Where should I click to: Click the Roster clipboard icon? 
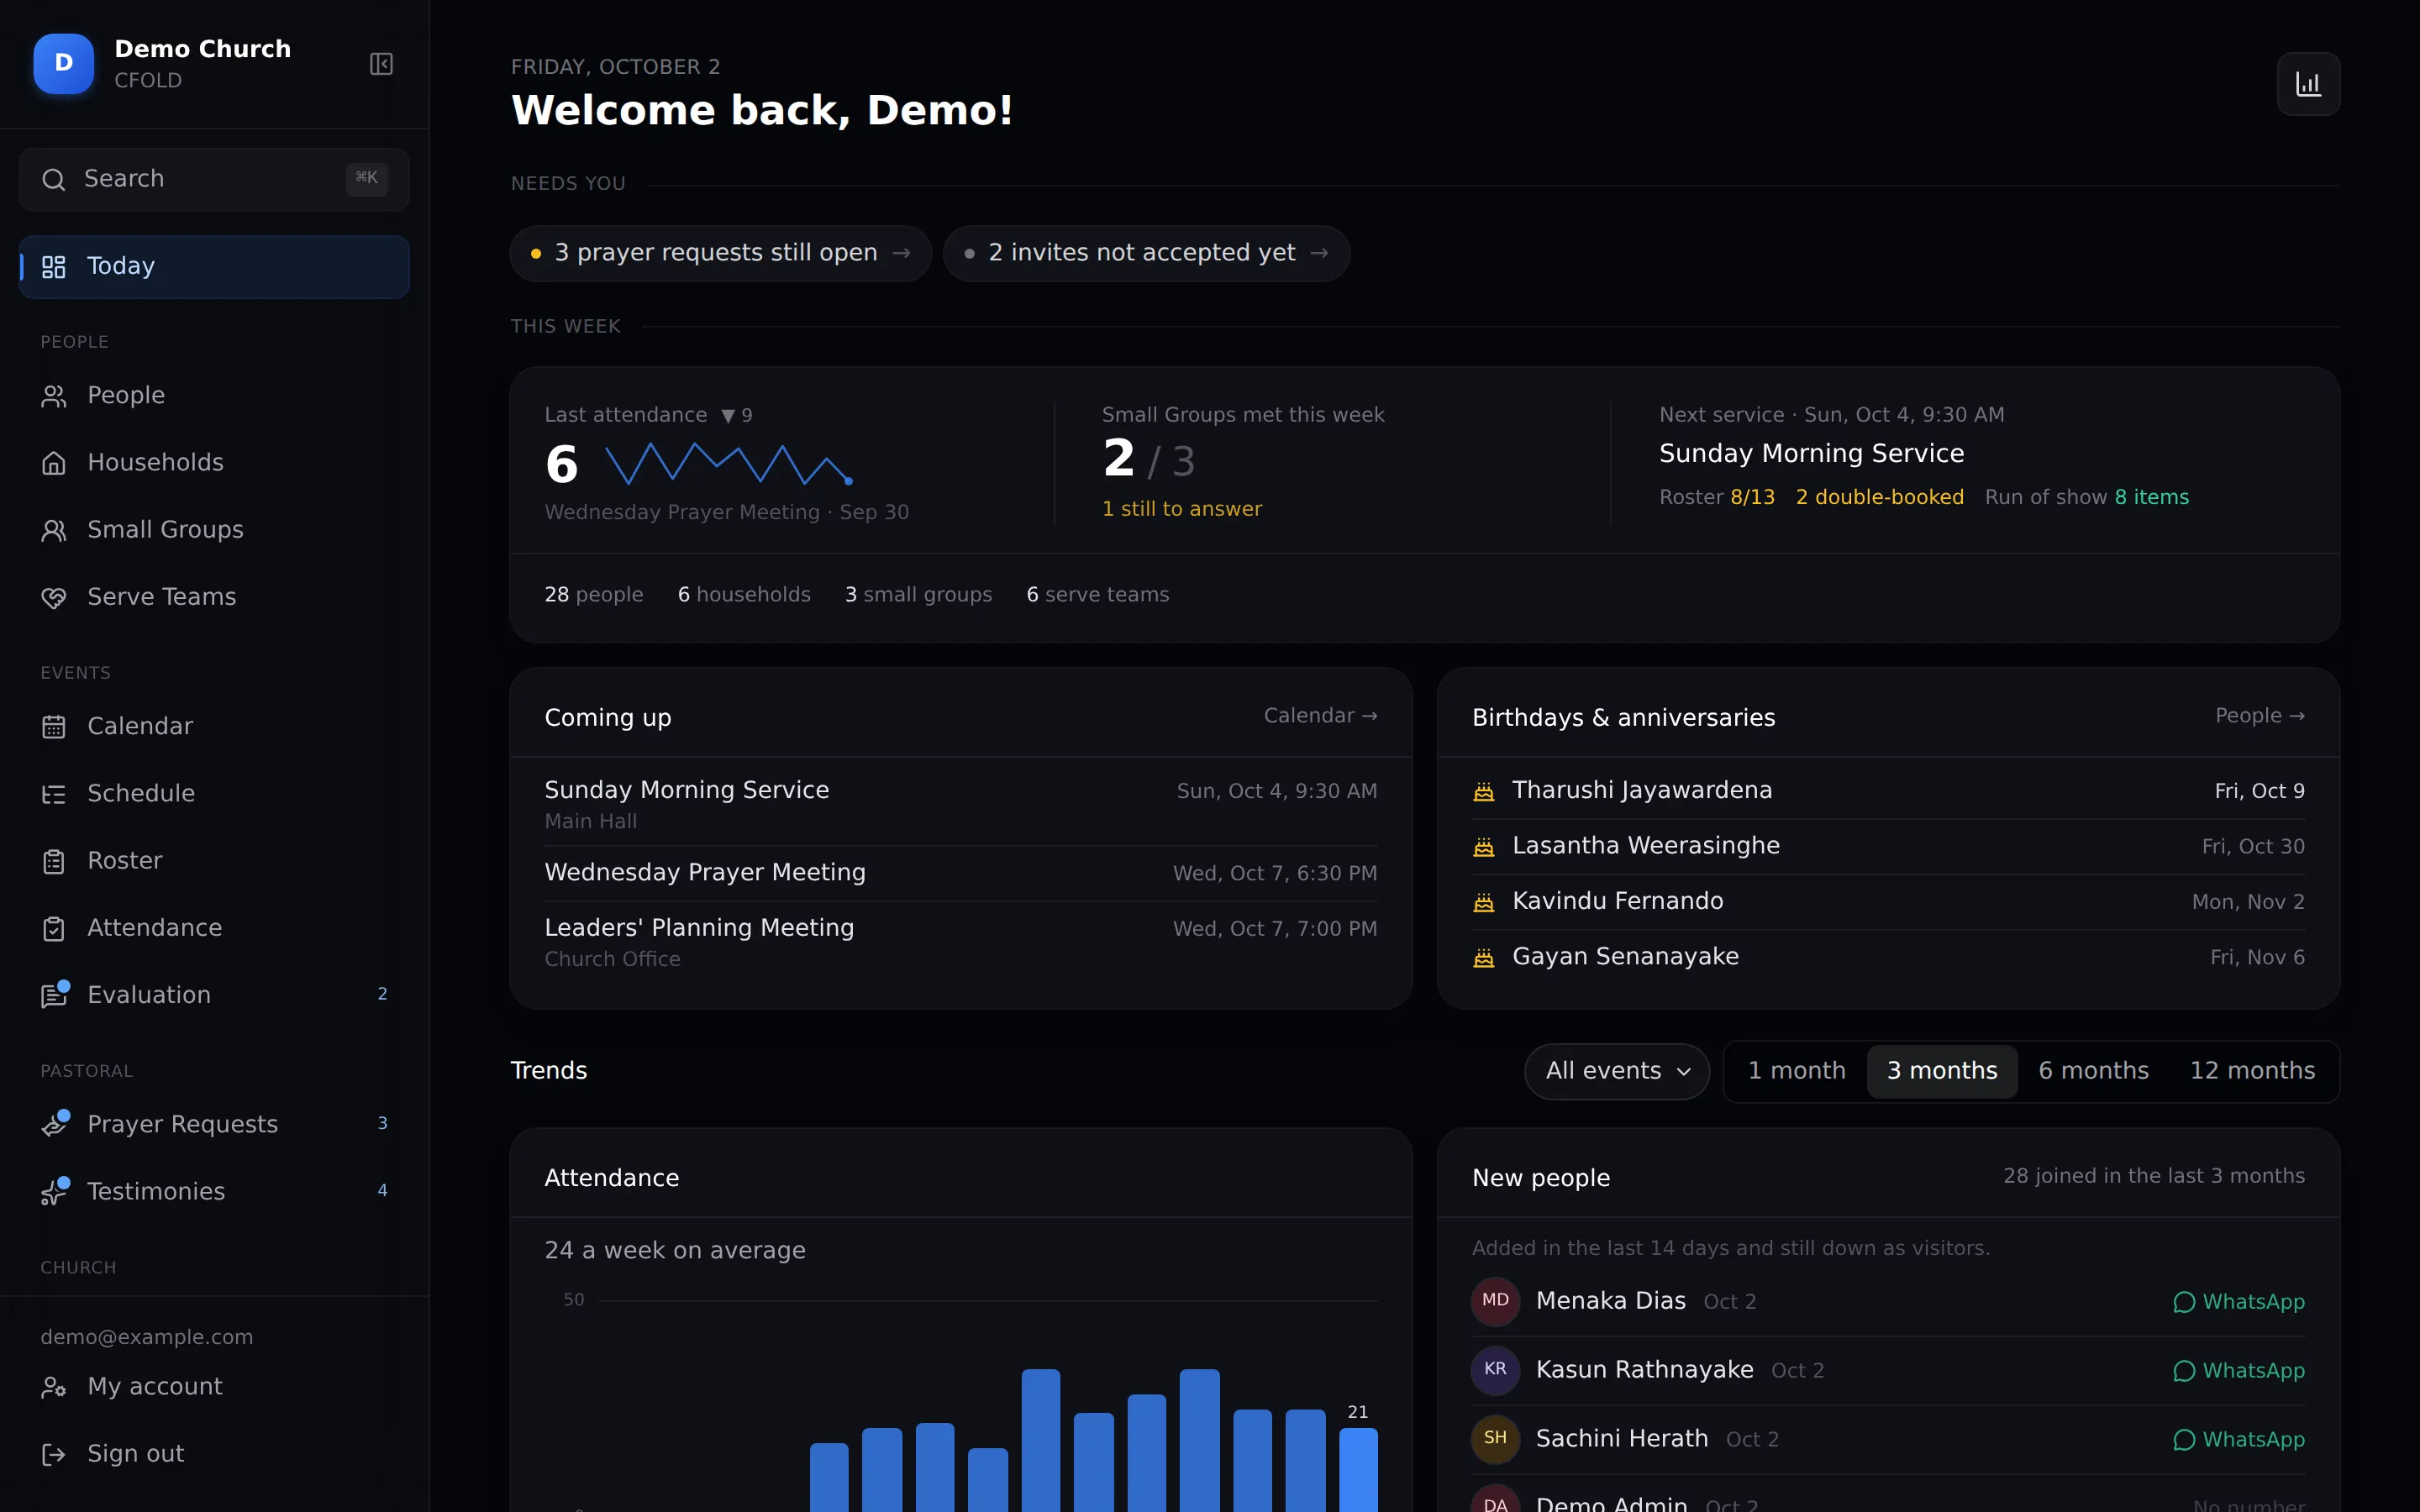(x=54, y=861)
